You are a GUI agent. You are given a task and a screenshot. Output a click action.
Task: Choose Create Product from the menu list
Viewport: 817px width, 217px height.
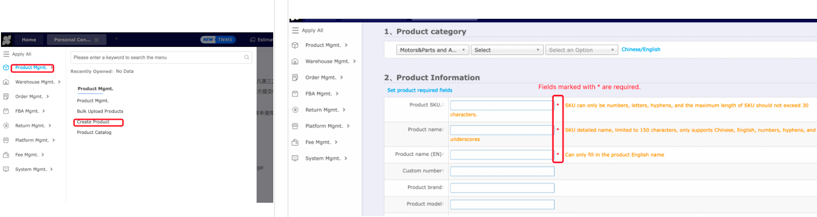coord(93,122)
